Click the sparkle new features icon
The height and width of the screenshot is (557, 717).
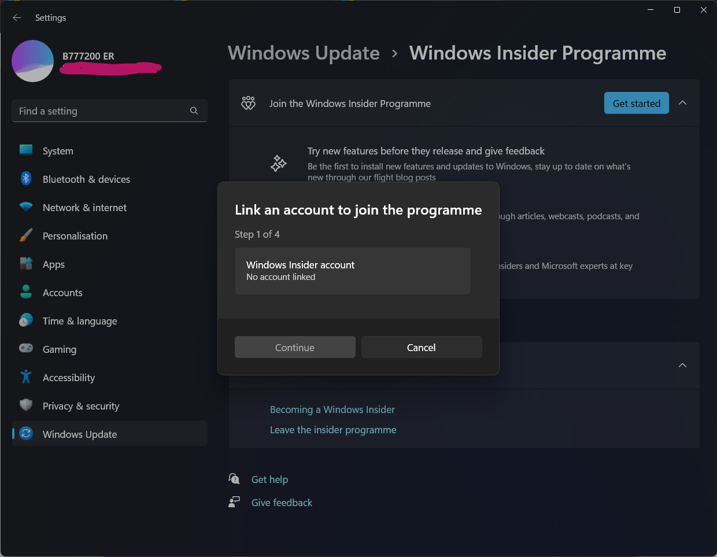pos(279,164)
